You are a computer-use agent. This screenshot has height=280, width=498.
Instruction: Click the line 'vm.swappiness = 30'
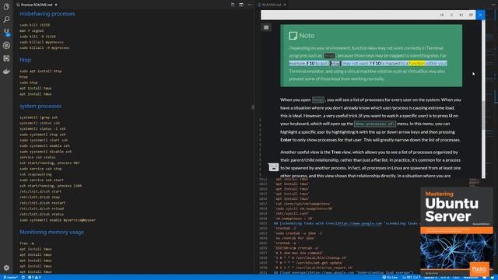294,219
